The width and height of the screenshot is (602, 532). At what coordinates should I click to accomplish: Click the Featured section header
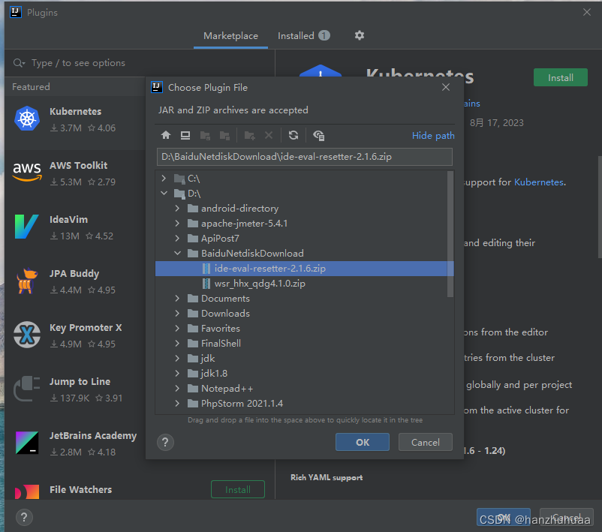(x=31, y=87)
